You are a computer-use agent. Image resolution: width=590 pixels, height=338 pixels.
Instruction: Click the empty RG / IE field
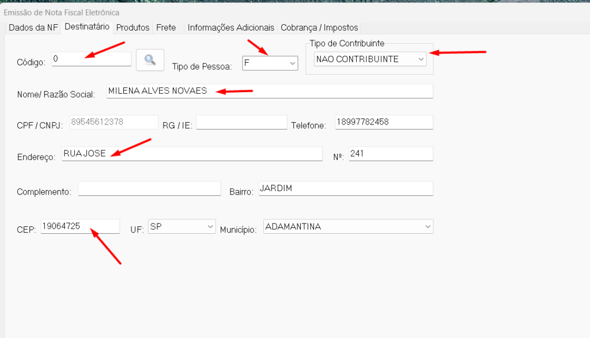coord(241,123)
